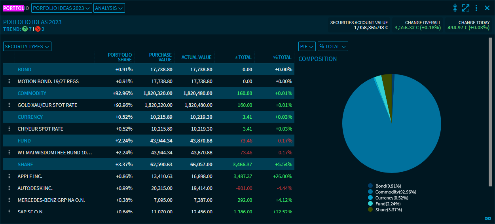Image resolution: width=495 pixels, height=224 pixels.
Task: Open the widget's three-dot options menu
Action: pyautogui.click(x=476, y=8)
